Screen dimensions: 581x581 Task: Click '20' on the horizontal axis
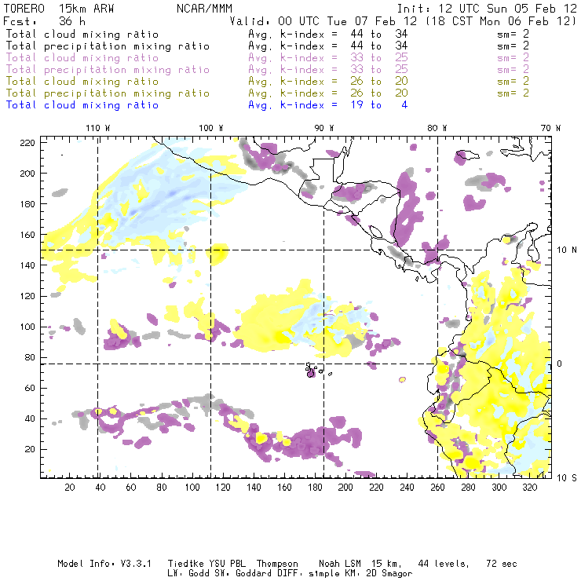pyautogui.click(x=70, y=488)
